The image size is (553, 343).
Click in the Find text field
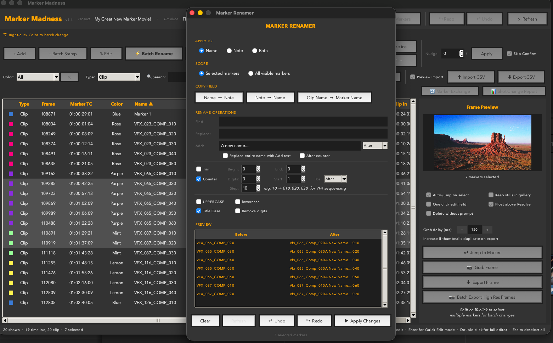point(303,122)
